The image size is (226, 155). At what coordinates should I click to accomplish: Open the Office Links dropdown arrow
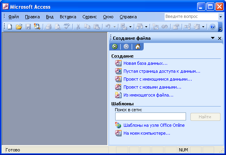(x=130, y=27)
